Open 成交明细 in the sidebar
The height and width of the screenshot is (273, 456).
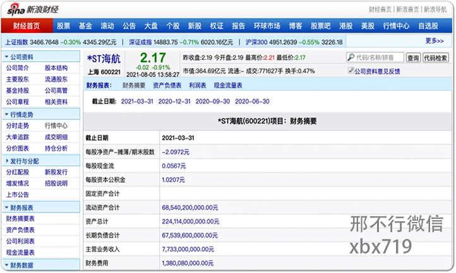click(56, 137)
